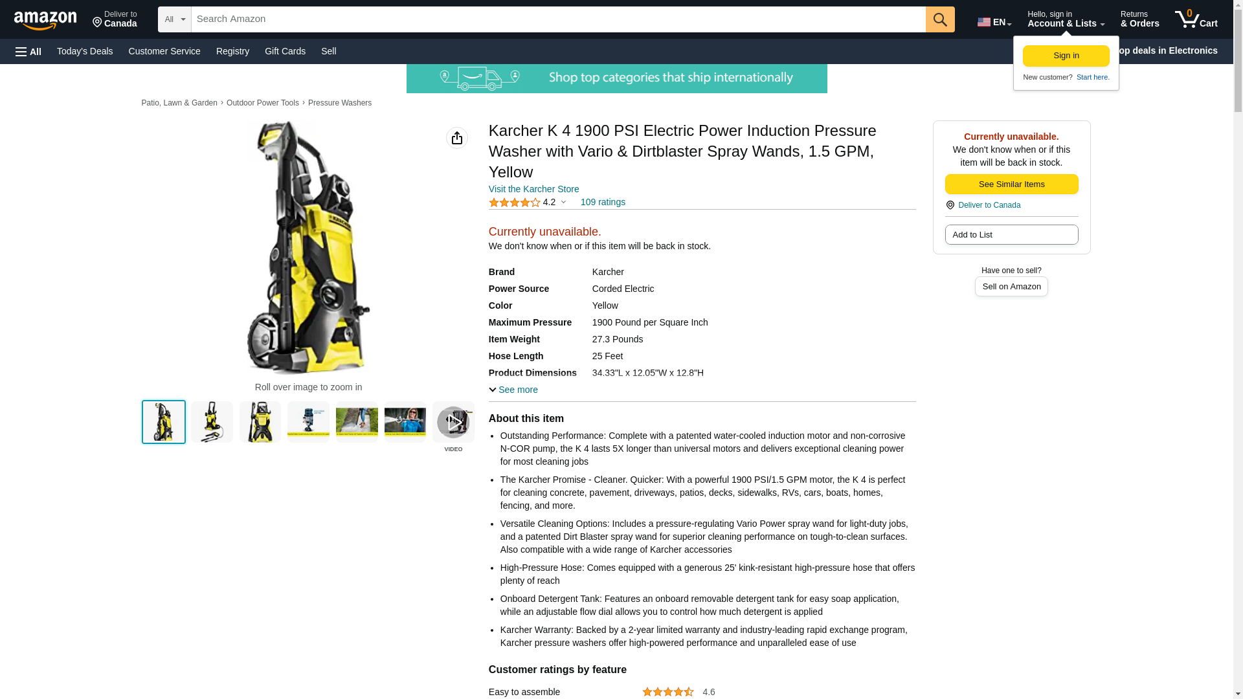1243x699 pixels.
Task: Open the Add to List dropdown
Action: click(x=1011, y=234)
